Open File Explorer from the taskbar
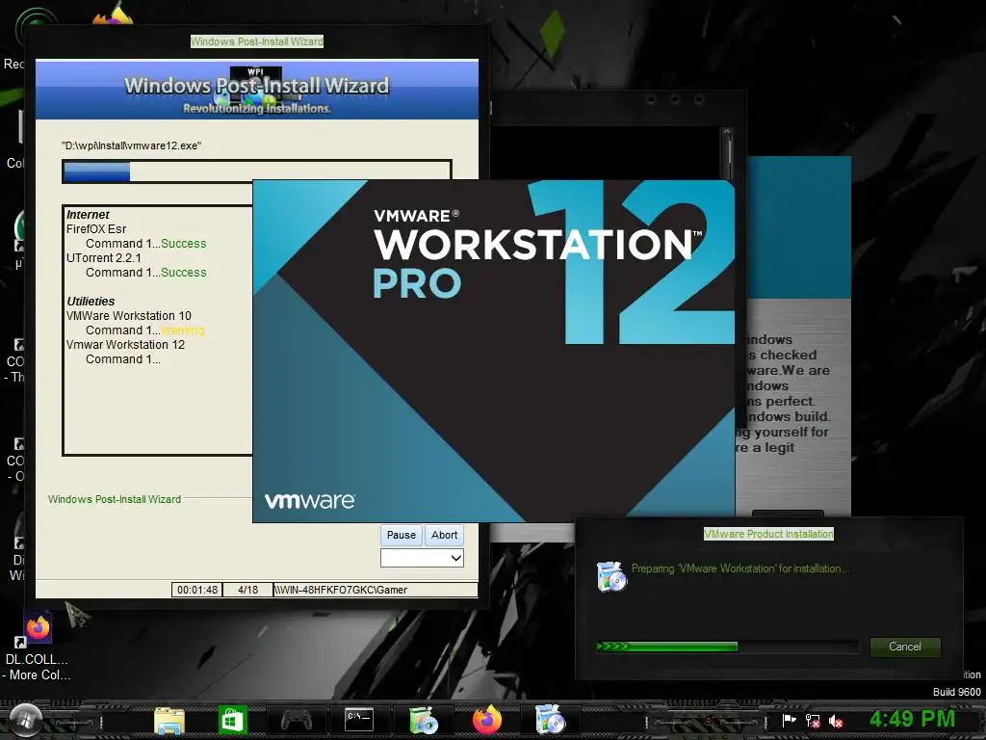This screenshot has width=986, height=740. pyautogui.click(x=169, y=720)
